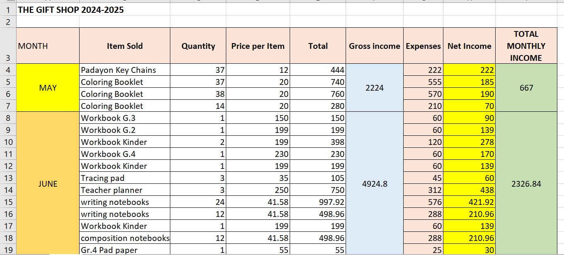
Task: Click the orange JUNE merged cell
Action: point(48,184)
